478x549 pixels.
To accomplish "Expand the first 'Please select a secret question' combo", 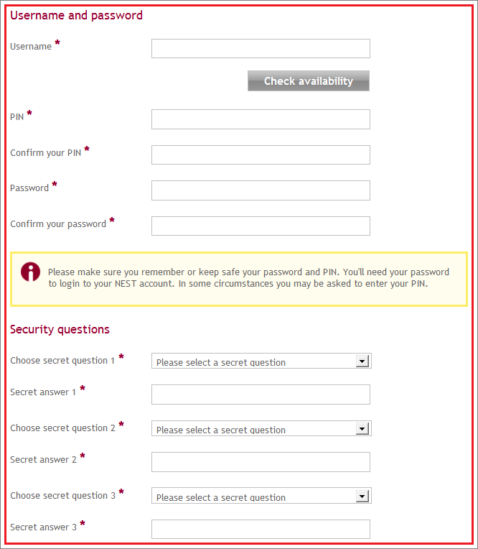I will pyautogui.click(x=261, y=361).
